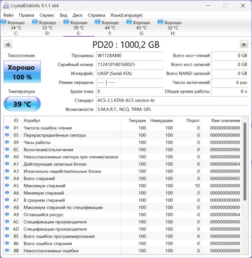Image resolution: width=252 pixels, height=258 pixels.
Task: Click the CrystalDiskInfo app icon in title bar
Action: (x=6, y=6)
